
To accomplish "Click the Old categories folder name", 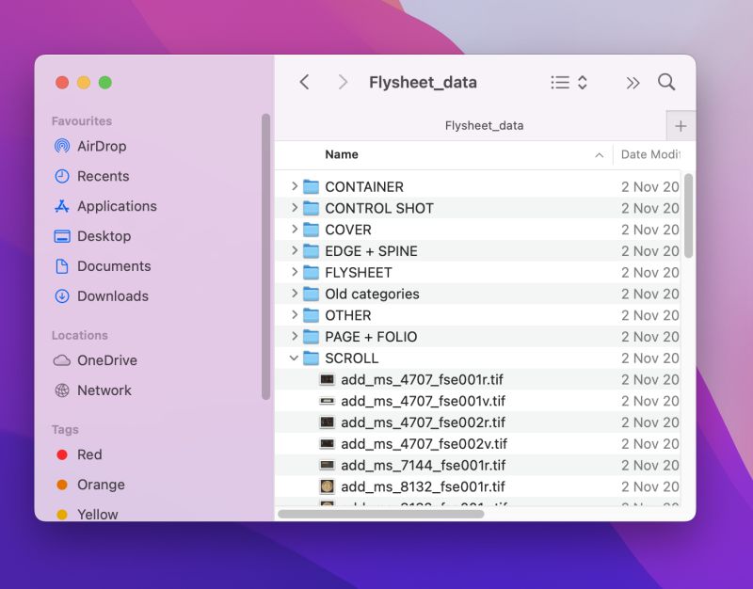I will pyautogui.click(x=372, y=294).
